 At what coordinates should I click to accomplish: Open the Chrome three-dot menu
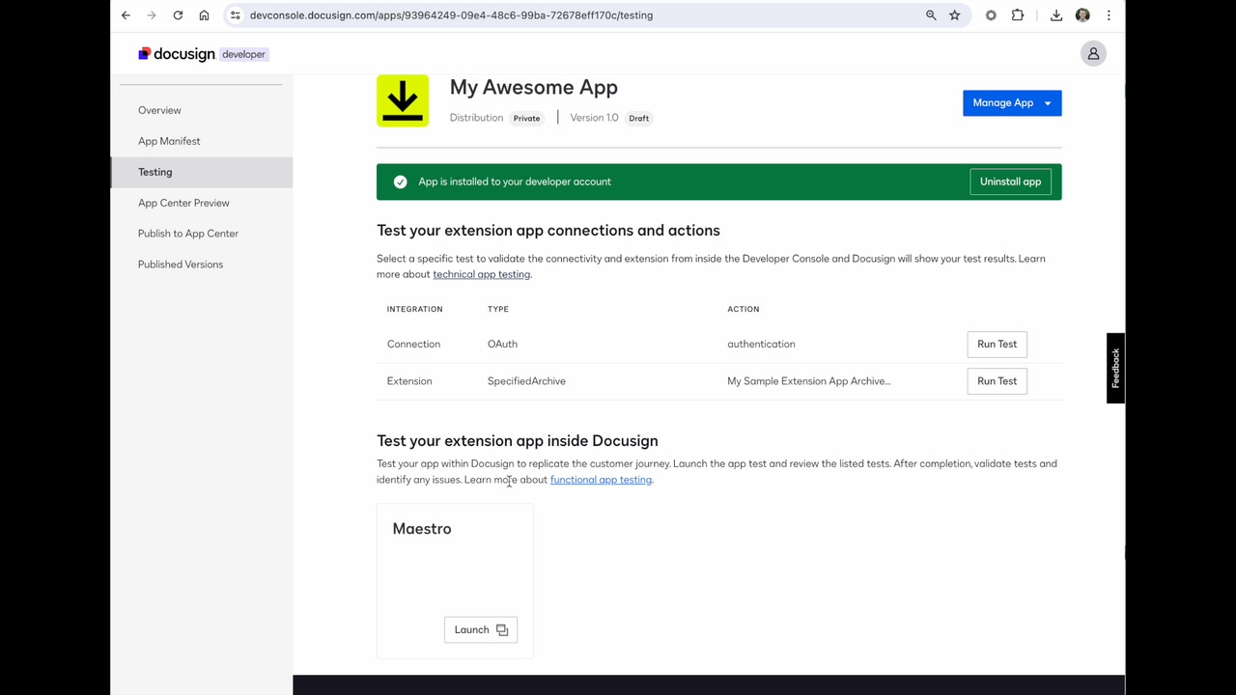pos(1109,15)
